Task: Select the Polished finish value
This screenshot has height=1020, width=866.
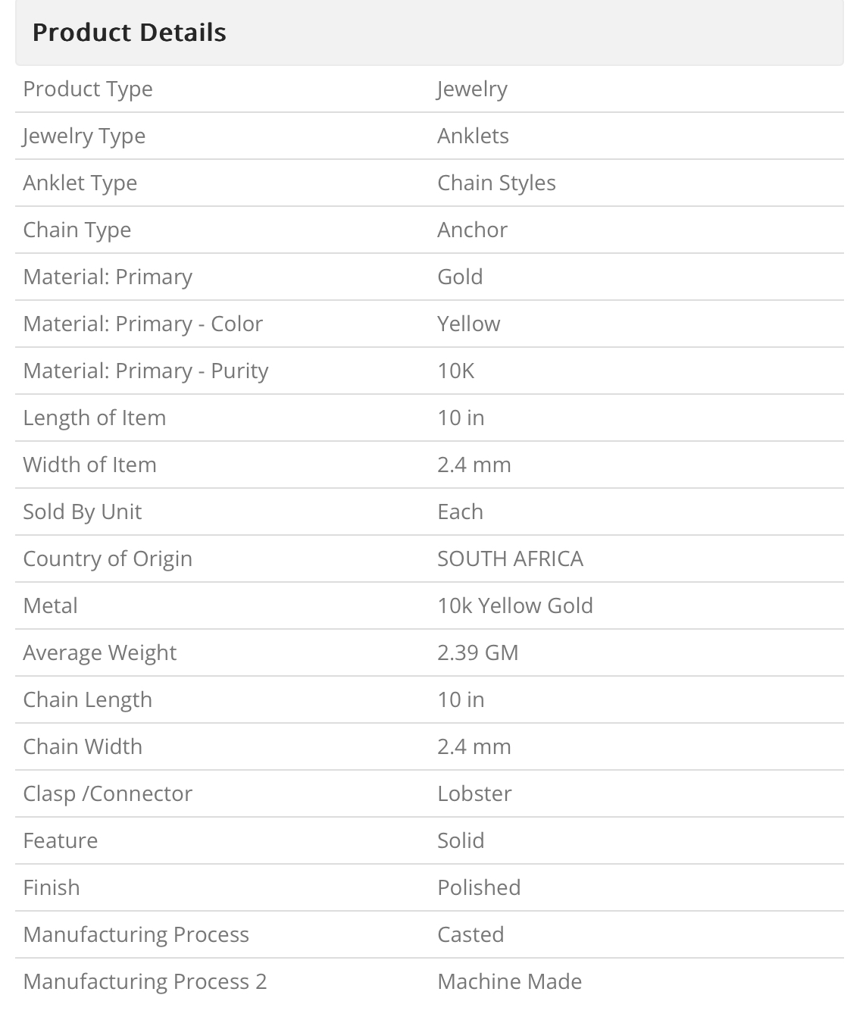Action: click(x=479, y=888)
